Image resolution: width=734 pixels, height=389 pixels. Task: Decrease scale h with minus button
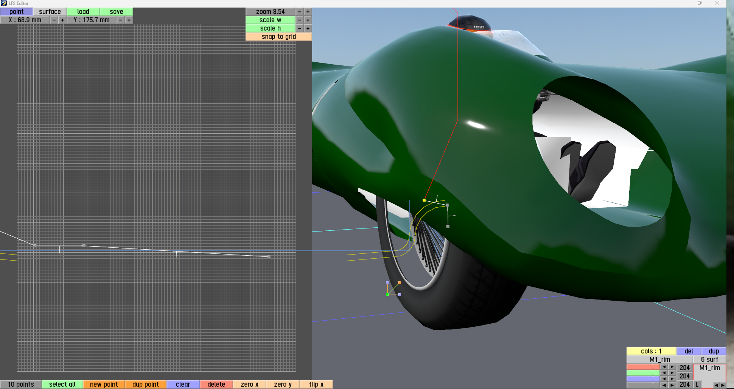point(300,28)
